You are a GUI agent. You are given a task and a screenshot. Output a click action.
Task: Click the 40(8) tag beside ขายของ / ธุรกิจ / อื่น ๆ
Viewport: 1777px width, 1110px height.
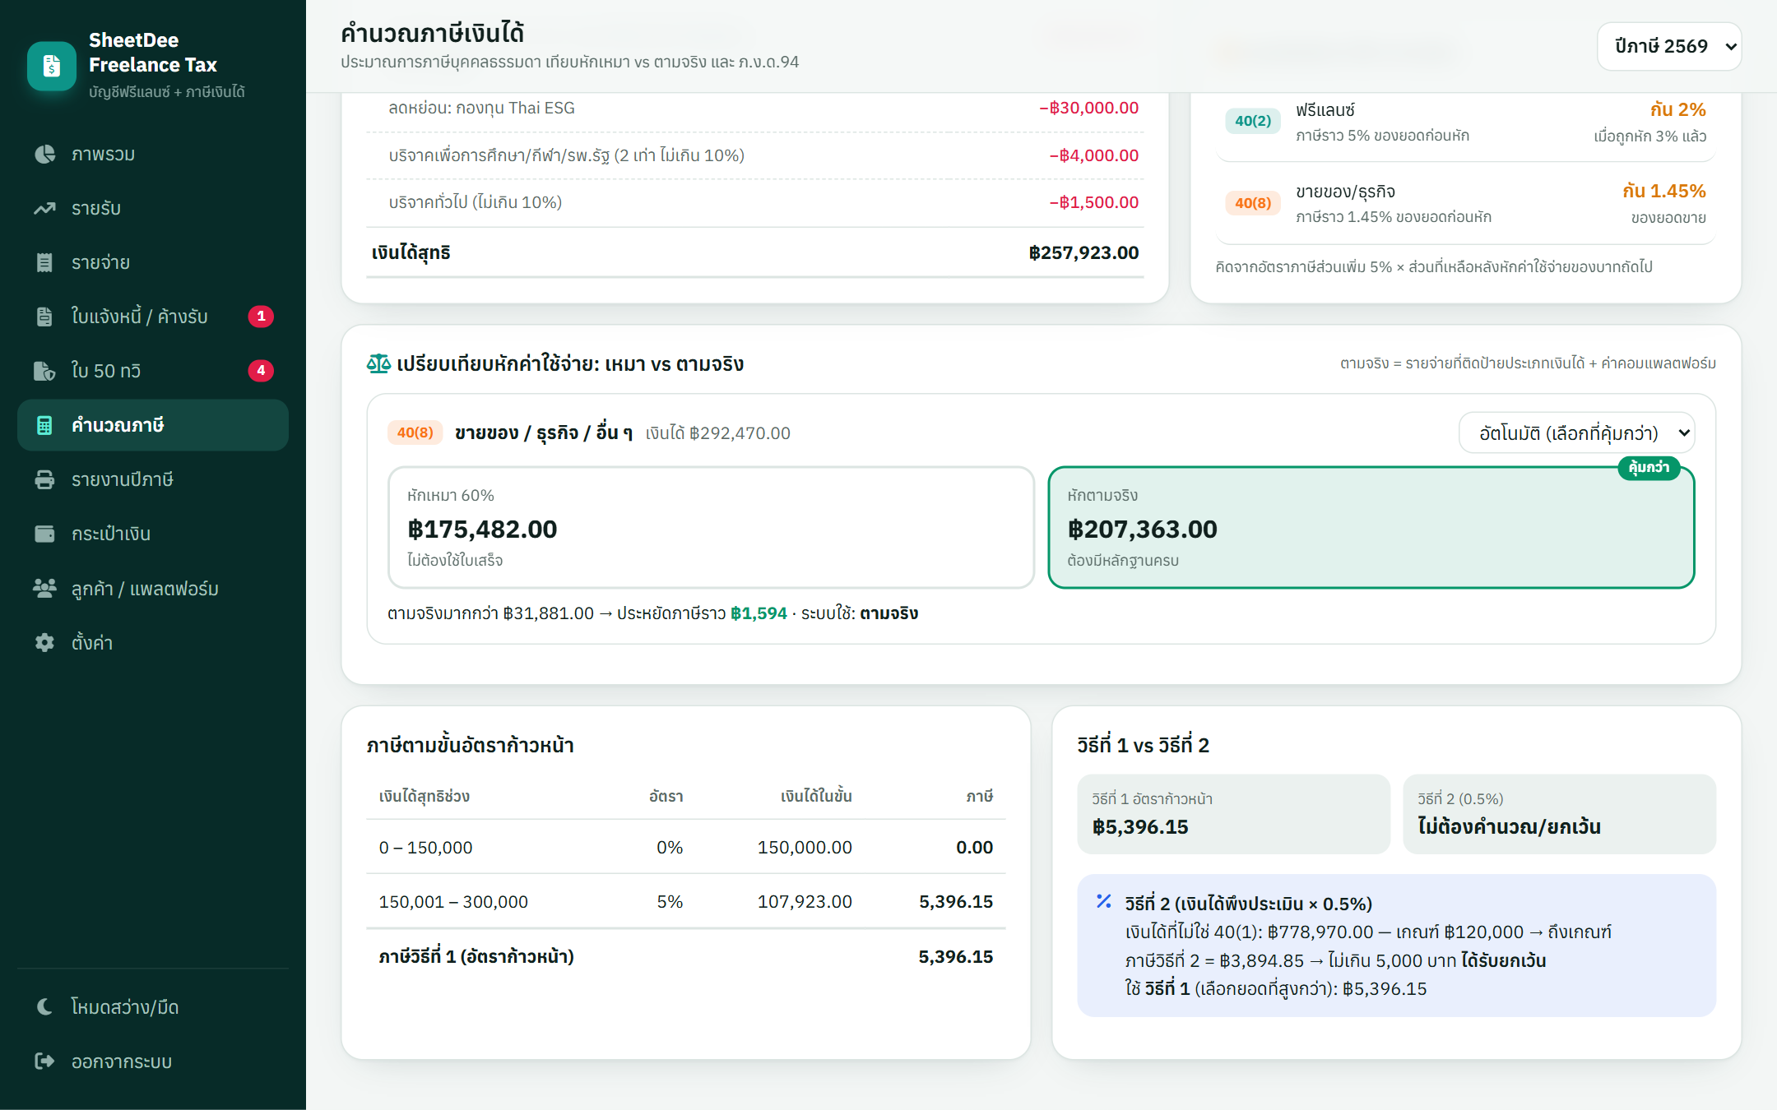tap(415, 432)
